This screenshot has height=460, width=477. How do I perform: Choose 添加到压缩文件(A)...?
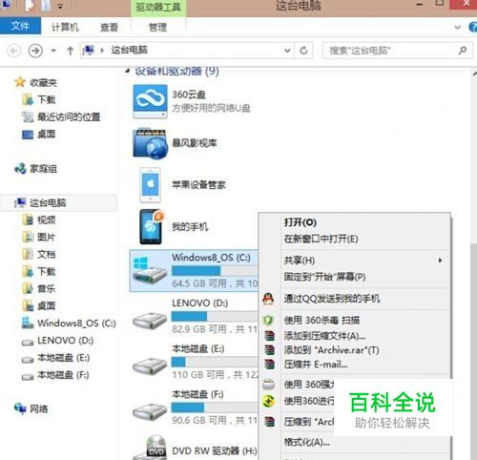(x=324, y=336)
